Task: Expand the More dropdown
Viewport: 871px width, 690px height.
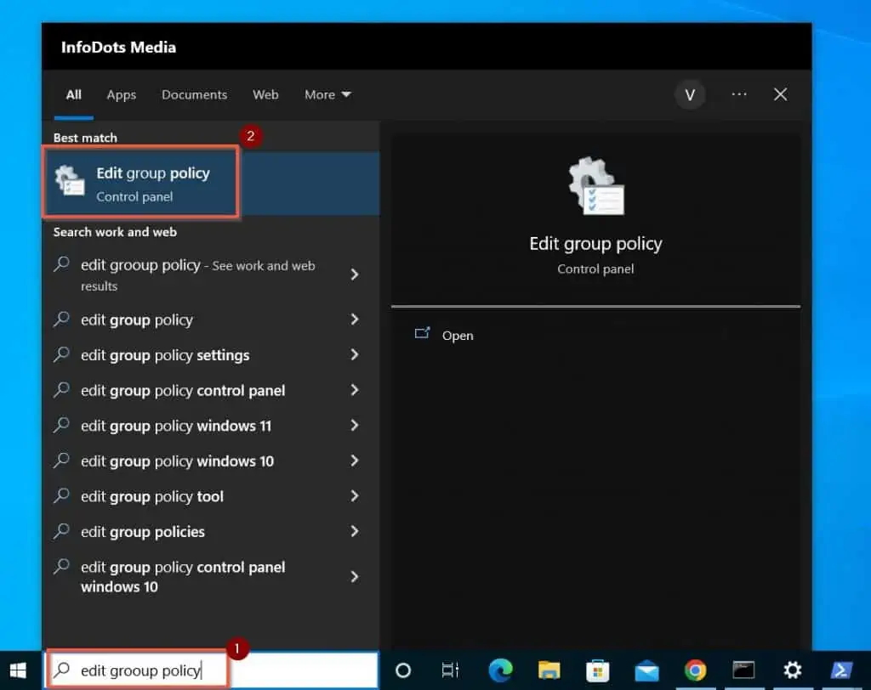Action: click(327, 95)
